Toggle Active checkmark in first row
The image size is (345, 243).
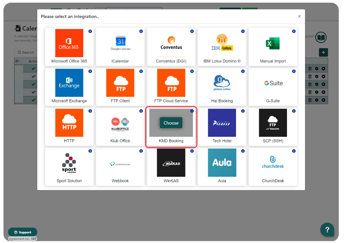33,69
